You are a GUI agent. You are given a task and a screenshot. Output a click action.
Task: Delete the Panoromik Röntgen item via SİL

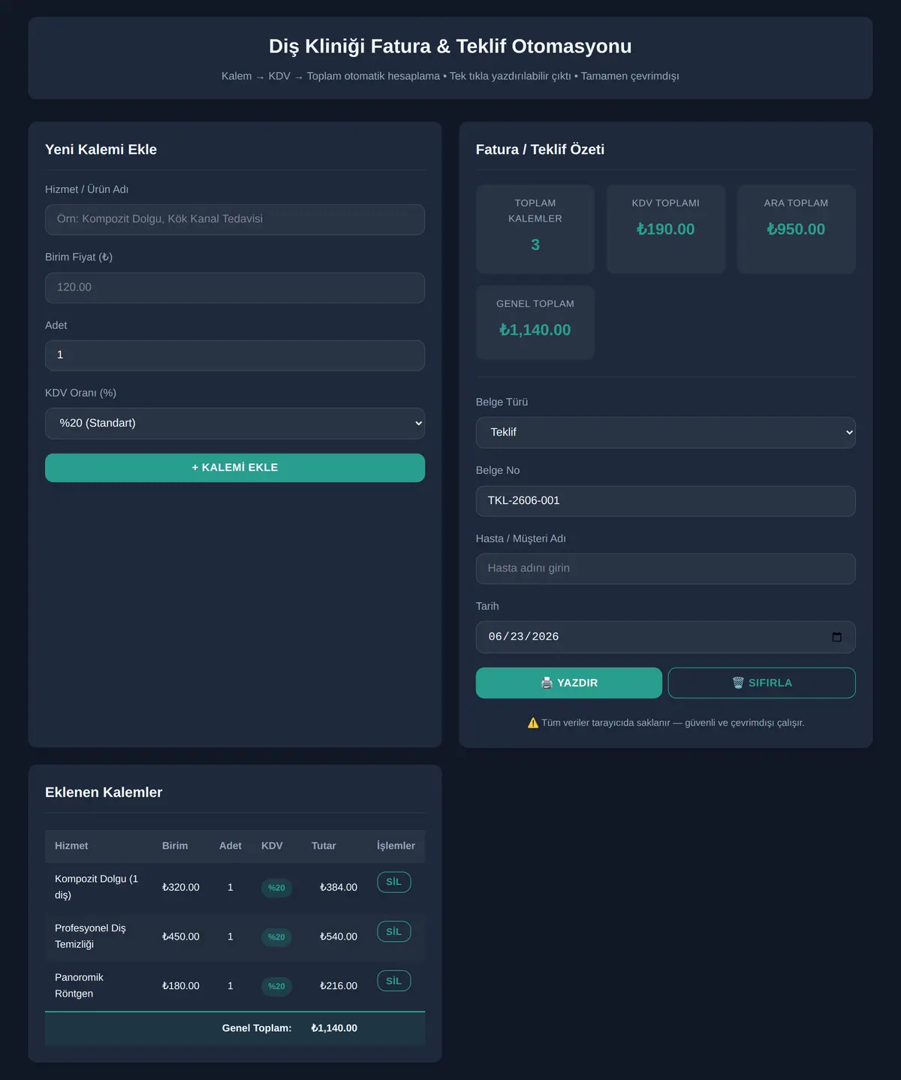[394, 981]
